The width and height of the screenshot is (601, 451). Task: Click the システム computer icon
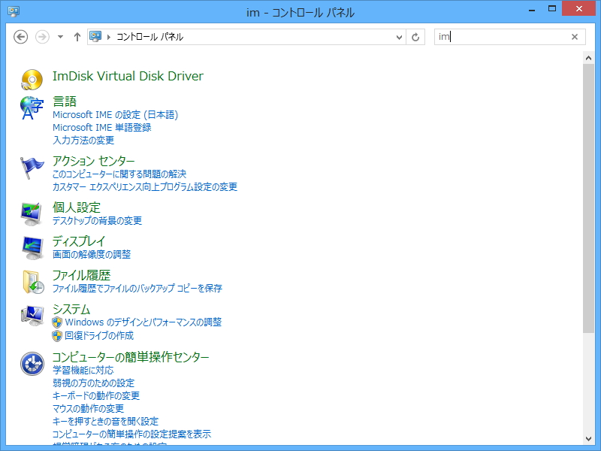click(x=32, y=315)
